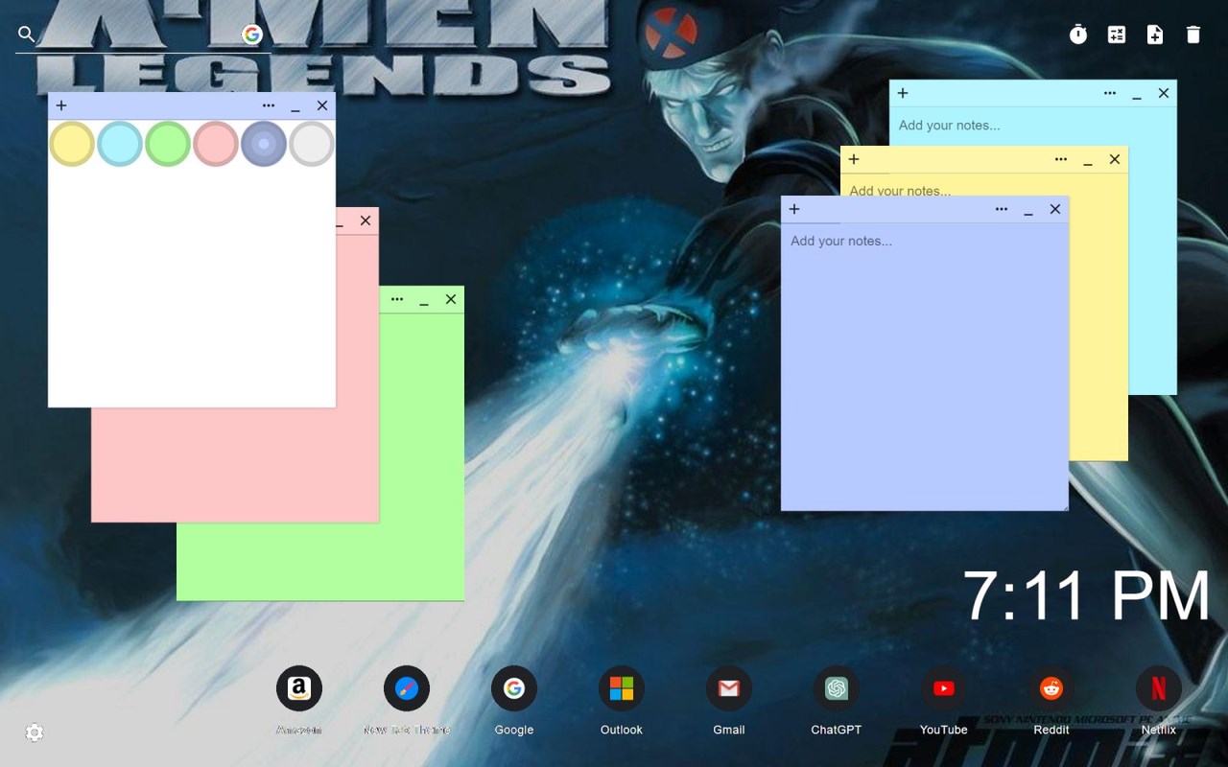The height and width of the screenshot is (767, 1228).
Task: Click plus on the white note
Action: [61, 105]
